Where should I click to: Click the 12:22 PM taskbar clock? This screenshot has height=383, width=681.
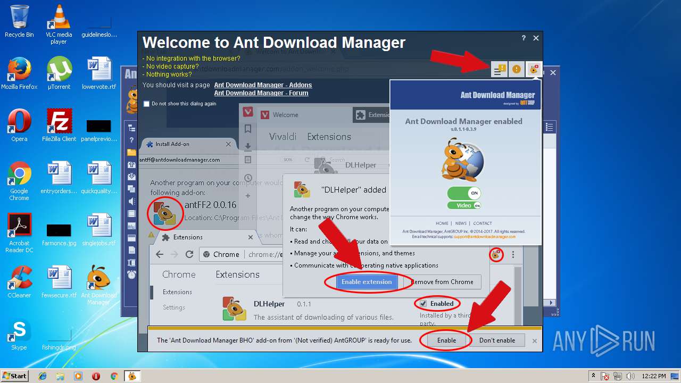[x=654, y=376]
